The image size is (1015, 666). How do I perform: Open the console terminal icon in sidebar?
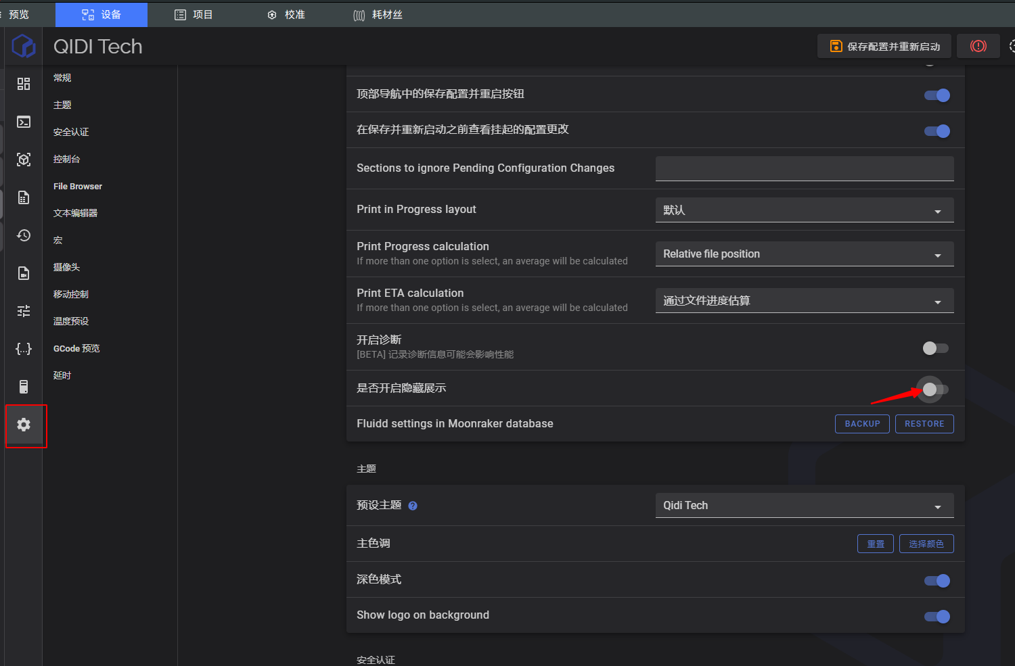coord(24,122)
